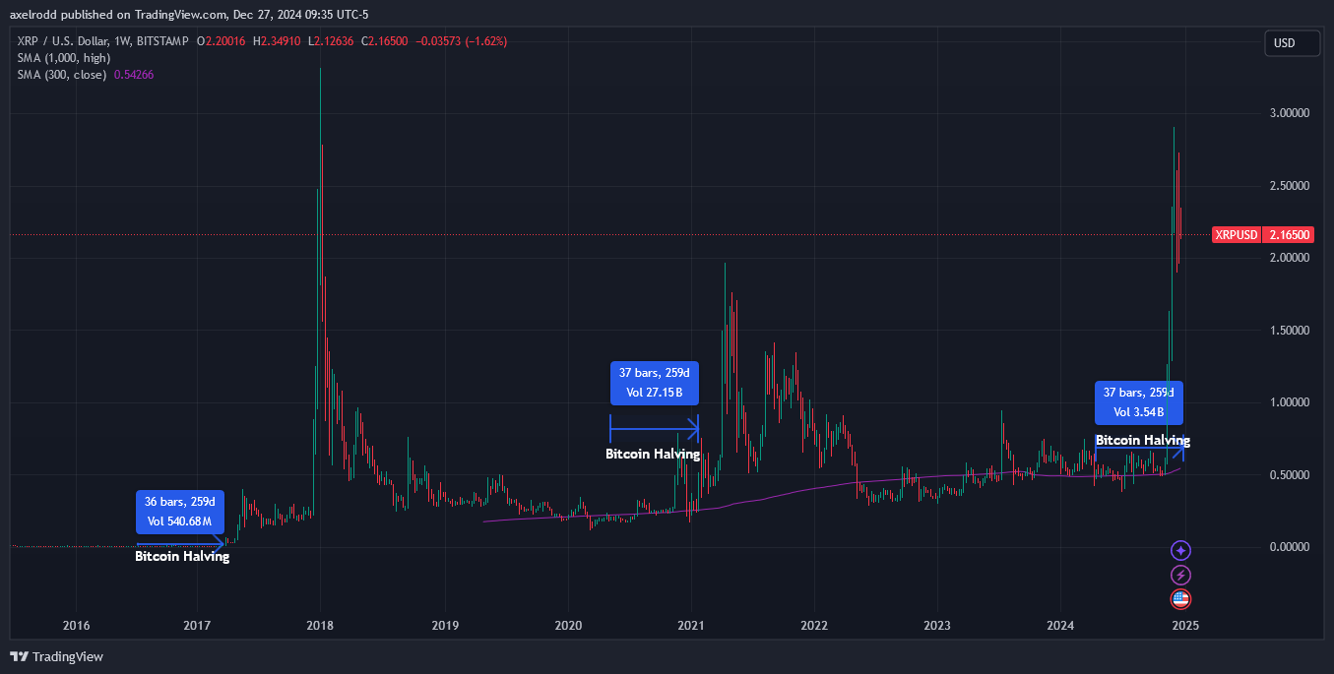
Task: Click the 0.54266 SMA value
Action: click(135, 75)
